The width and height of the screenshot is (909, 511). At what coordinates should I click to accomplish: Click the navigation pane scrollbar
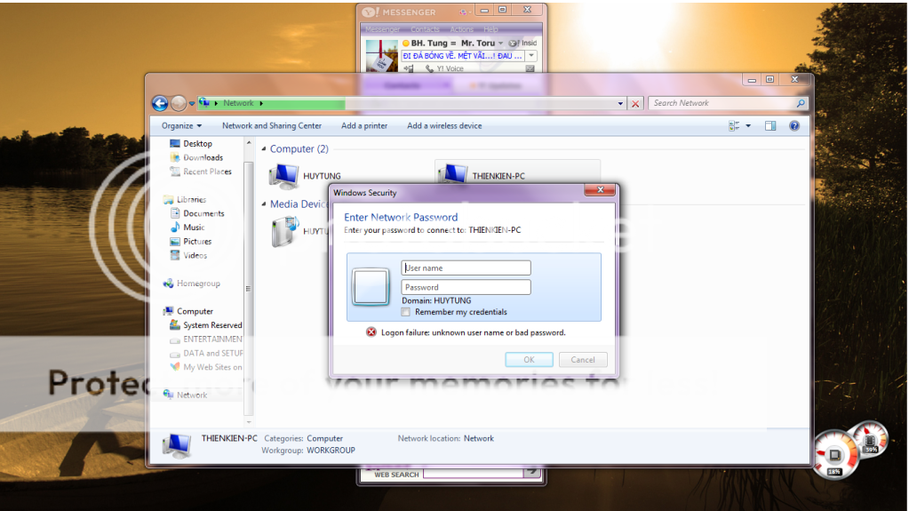[x=249, y=288]
